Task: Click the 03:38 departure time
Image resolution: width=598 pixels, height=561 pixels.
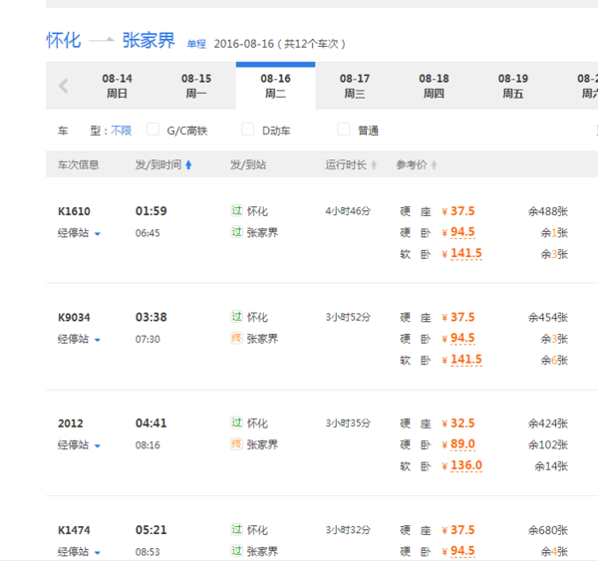Action: click(151, 317)
